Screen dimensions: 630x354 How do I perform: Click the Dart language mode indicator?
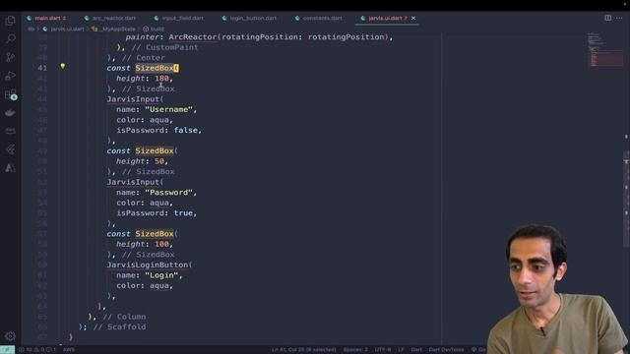coord(416,350)
